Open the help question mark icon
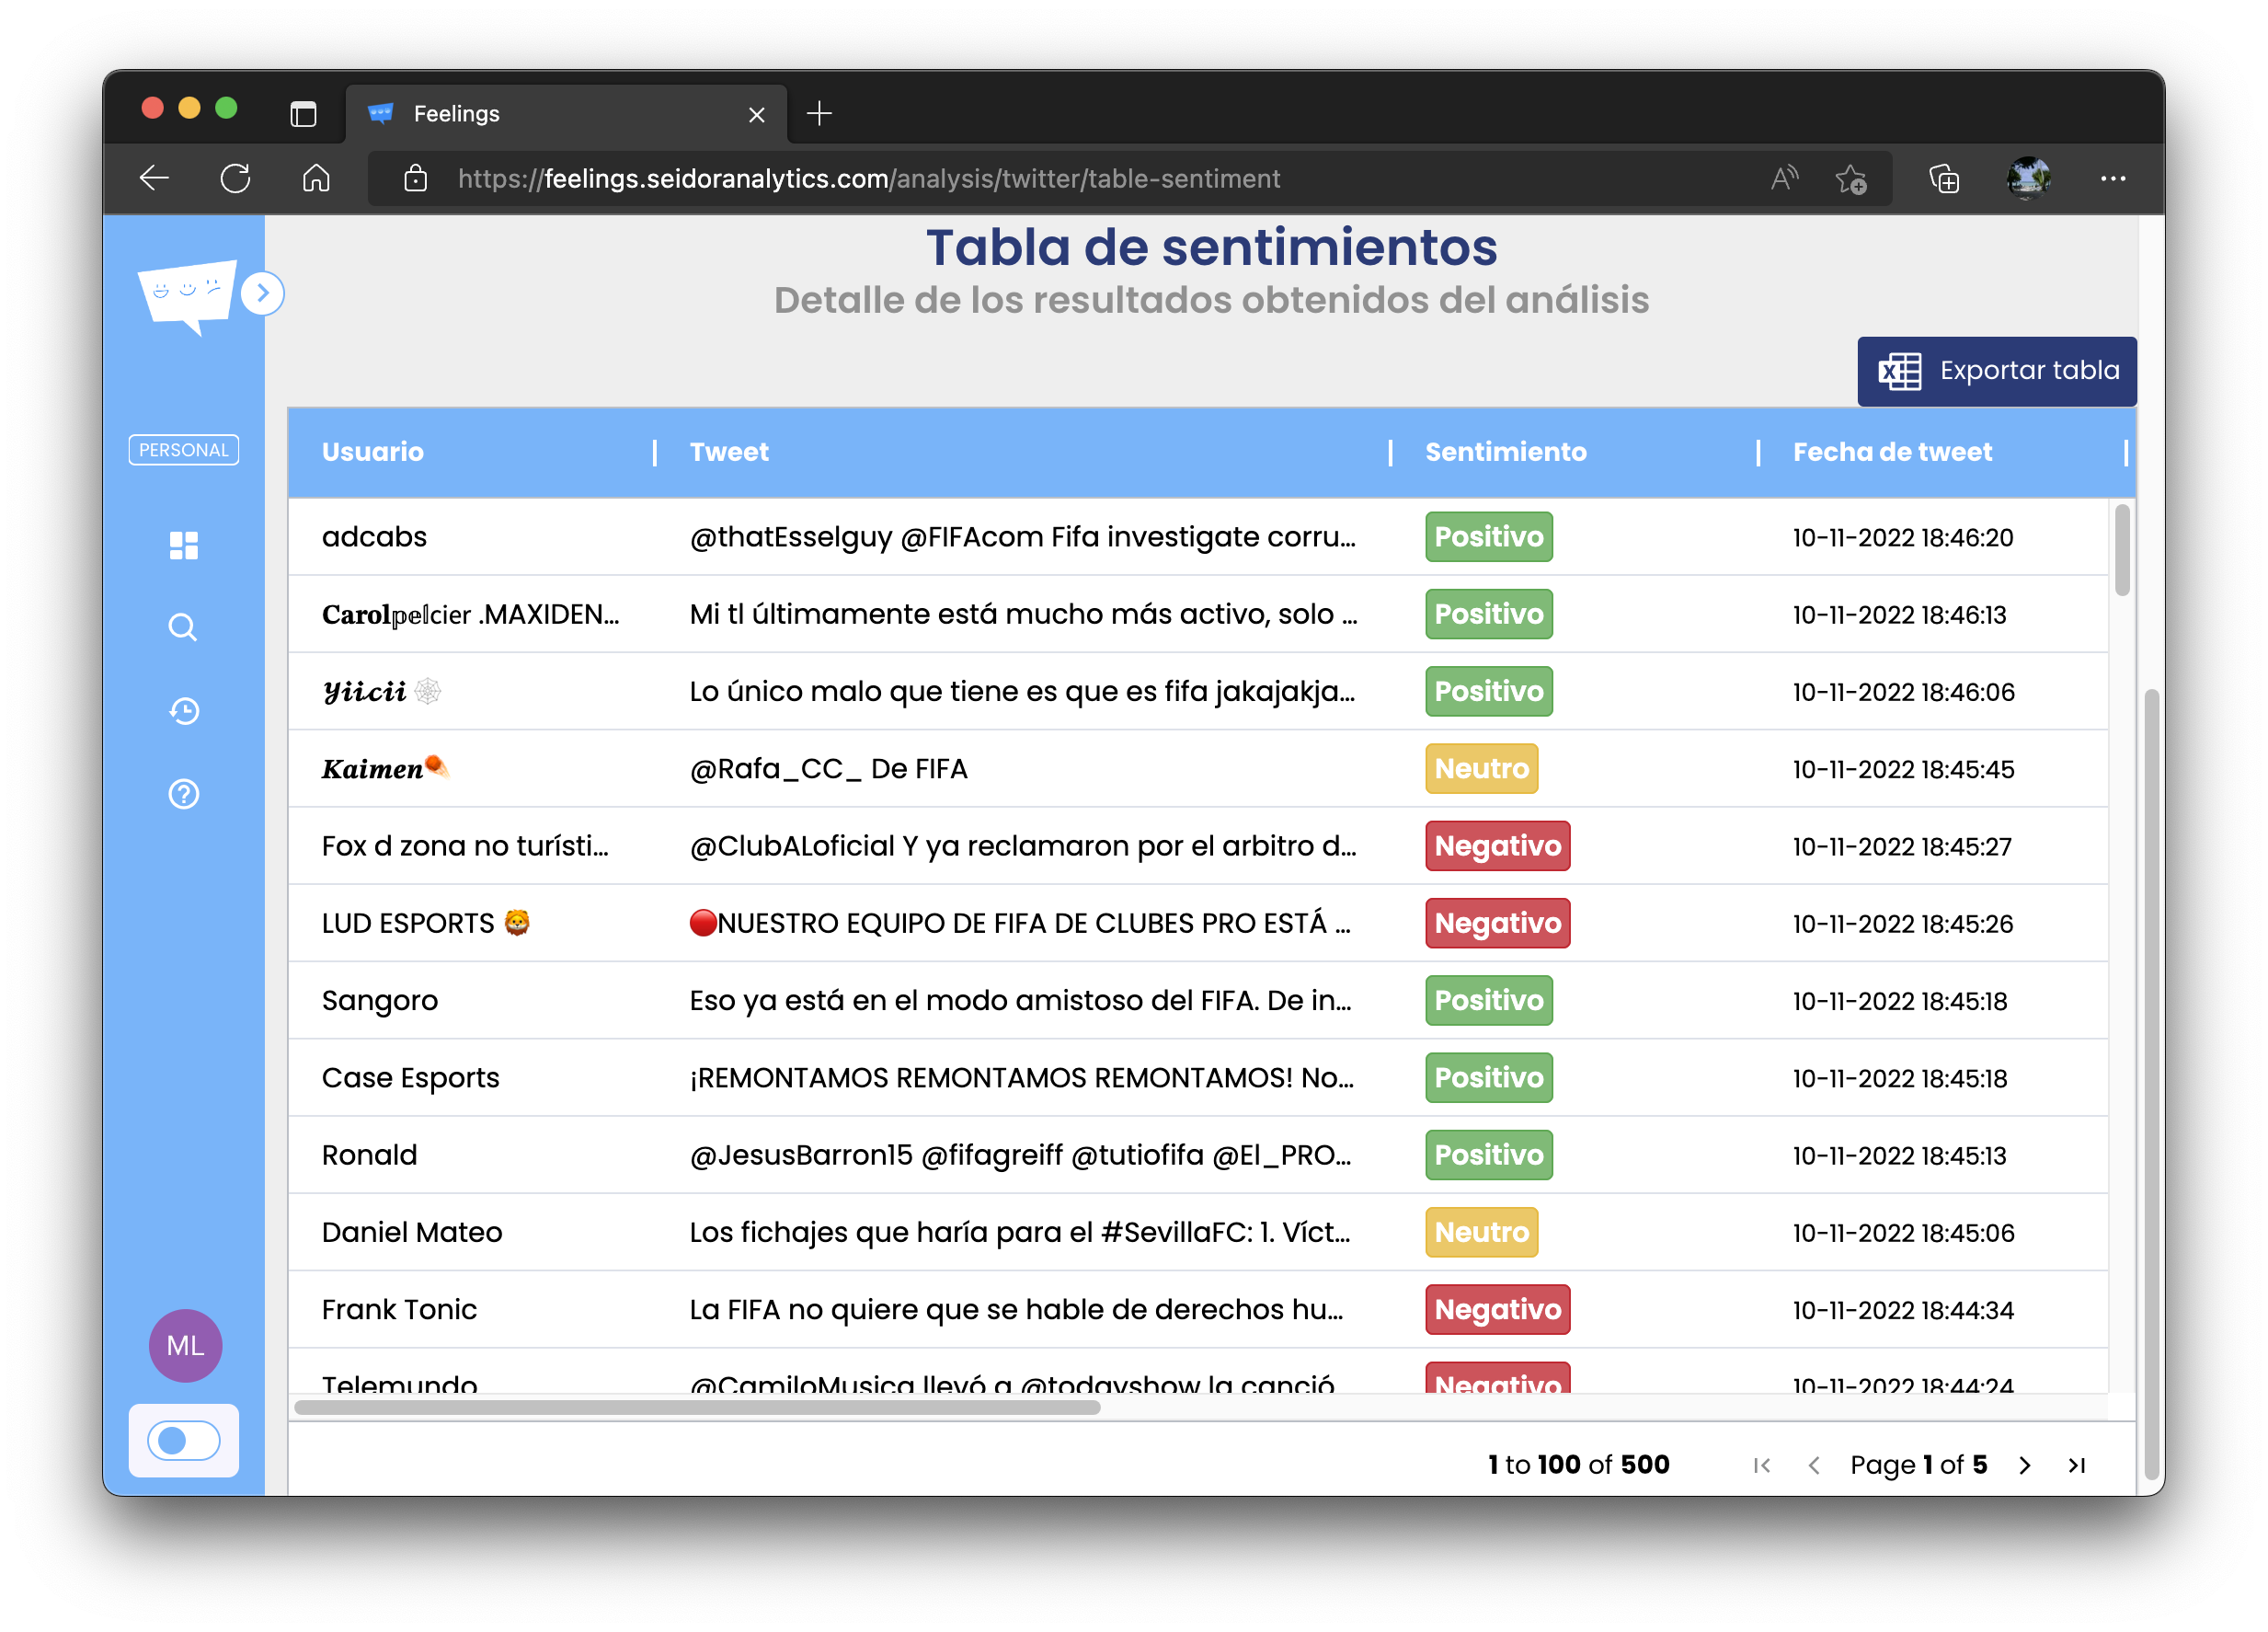The image size is (2268, 1632). 183,794
